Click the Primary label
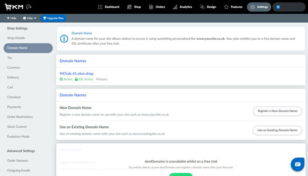Image resolution: width=308 pixels, height=176 pixels. click(102, 79)
